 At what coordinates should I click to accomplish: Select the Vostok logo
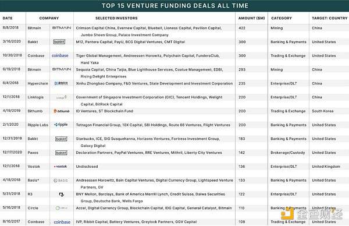click(60, 166)
